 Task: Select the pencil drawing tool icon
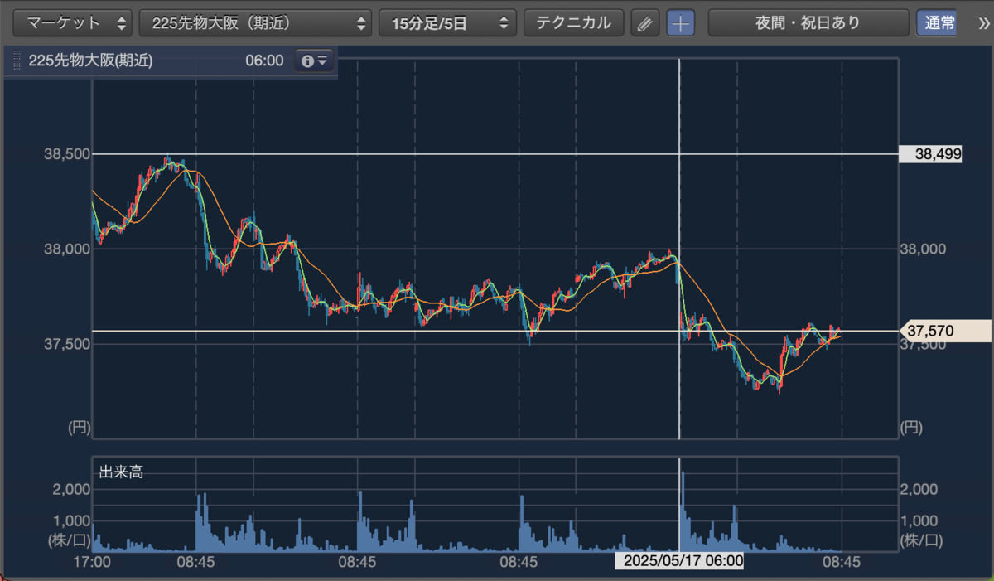click(x=644, y=23)
